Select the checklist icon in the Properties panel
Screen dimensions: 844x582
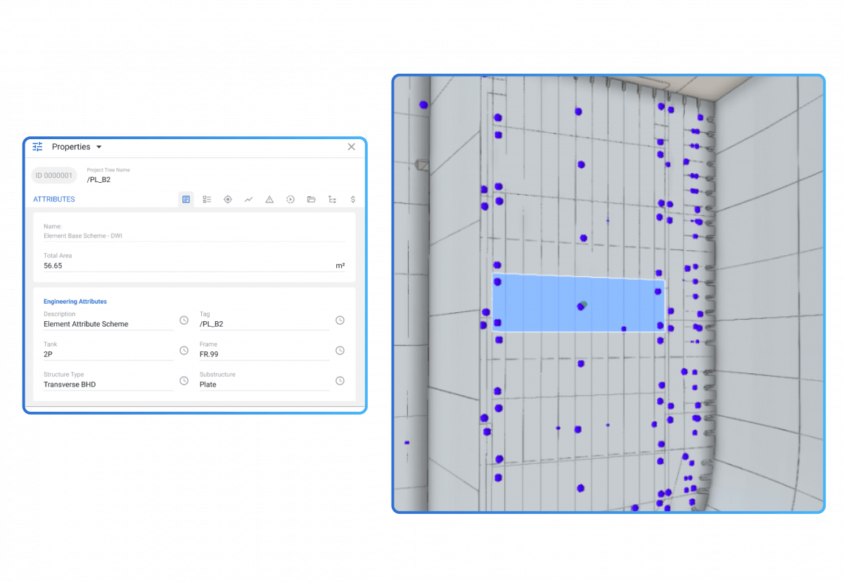[x=207, y=199]
